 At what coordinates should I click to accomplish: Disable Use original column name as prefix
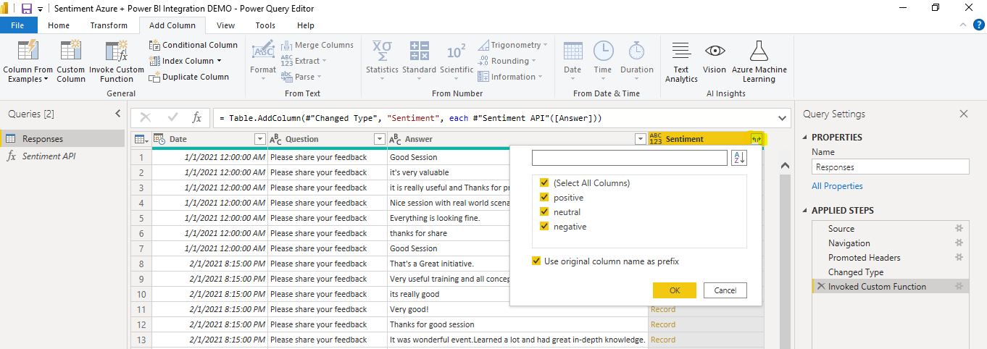tap(536, 261)
